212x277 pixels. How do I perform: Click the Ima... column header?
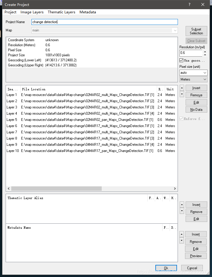[x=13, y=89]
